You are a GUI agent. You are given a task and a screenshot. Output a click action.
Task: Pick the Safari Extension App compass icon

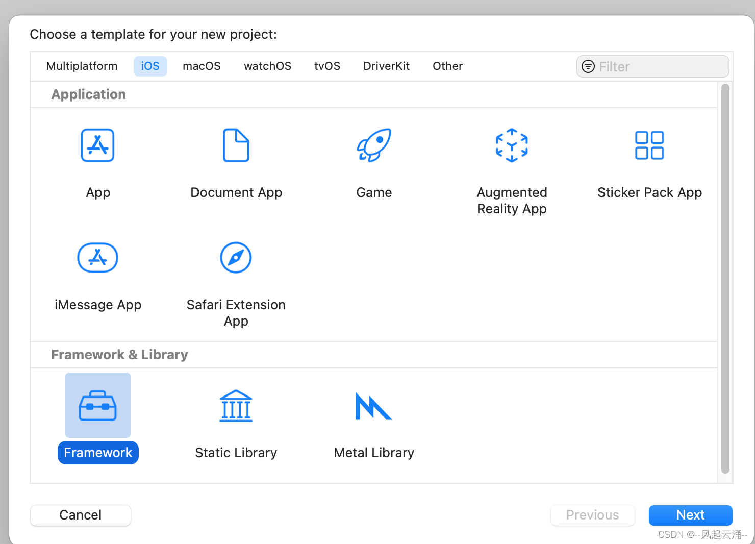[x=236, y=258]
